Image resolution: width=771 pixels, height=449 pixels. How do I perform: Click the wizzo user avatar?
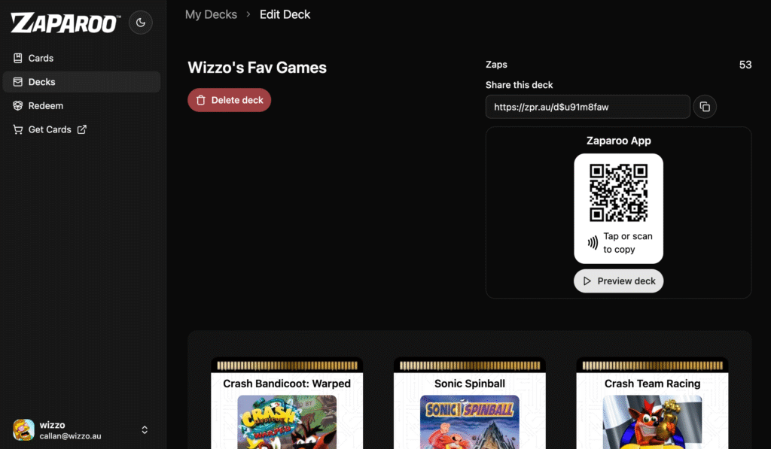(23, 430)
